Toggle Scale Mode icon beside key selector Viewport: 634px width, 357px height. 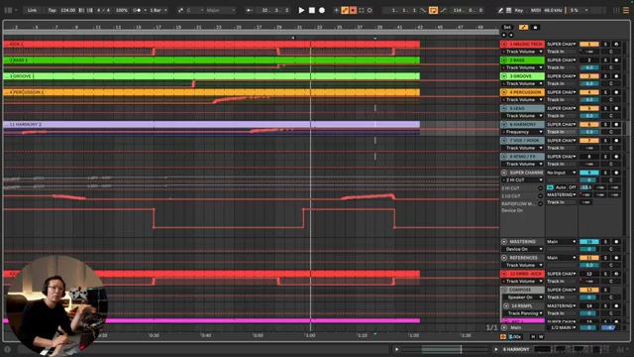coord(180,10)
